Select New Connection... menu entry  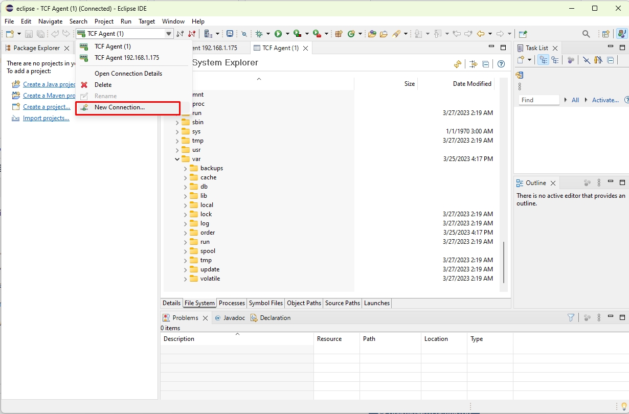(x=120, y=107)
